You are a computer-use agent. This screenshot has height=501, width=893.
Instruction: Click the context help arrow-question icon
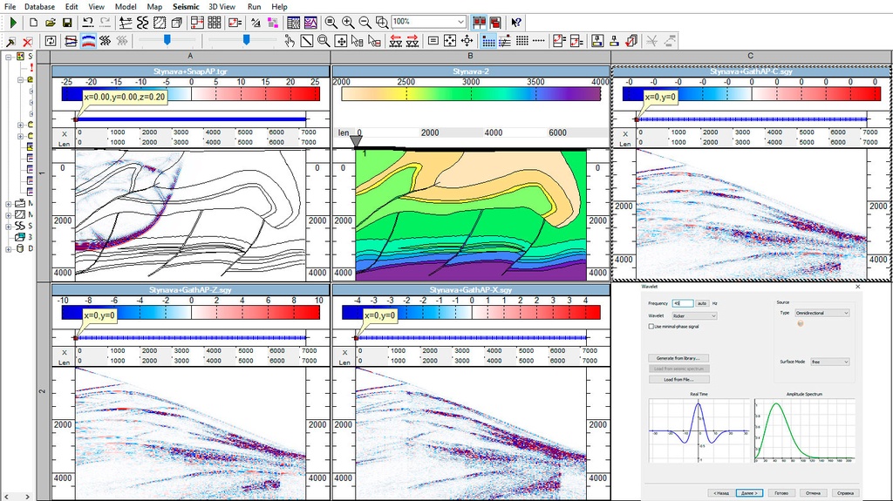coord(516,22)
